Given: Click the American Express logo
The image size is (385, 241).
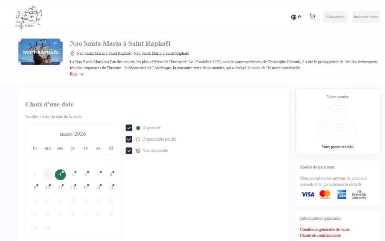Looking at the screenshot, I should [x=341, y=195].
